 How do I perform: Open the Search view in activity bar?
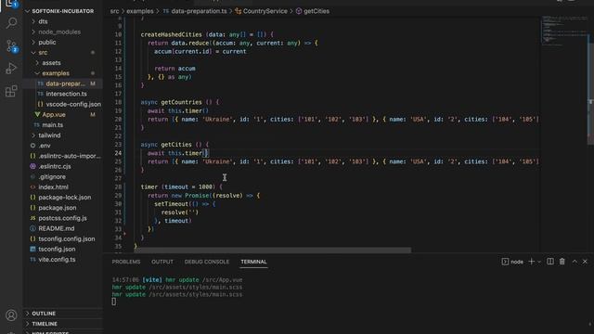click(x=11, y=22)
